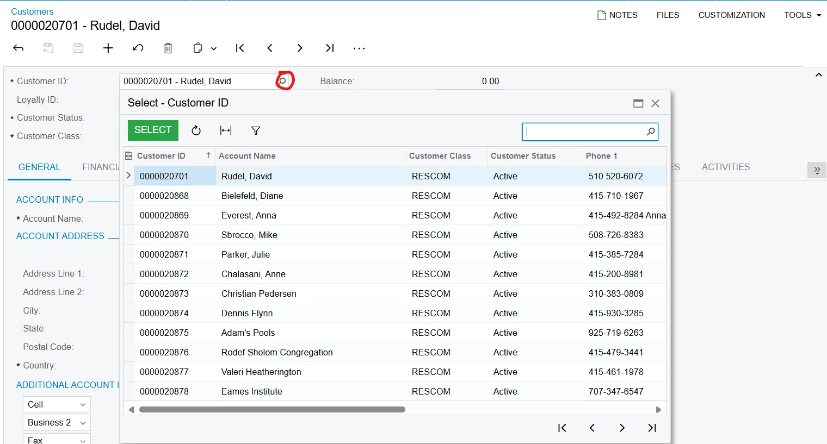Select the Sbrocco, Mike row
827x444 pixels.
pos(395,235)
